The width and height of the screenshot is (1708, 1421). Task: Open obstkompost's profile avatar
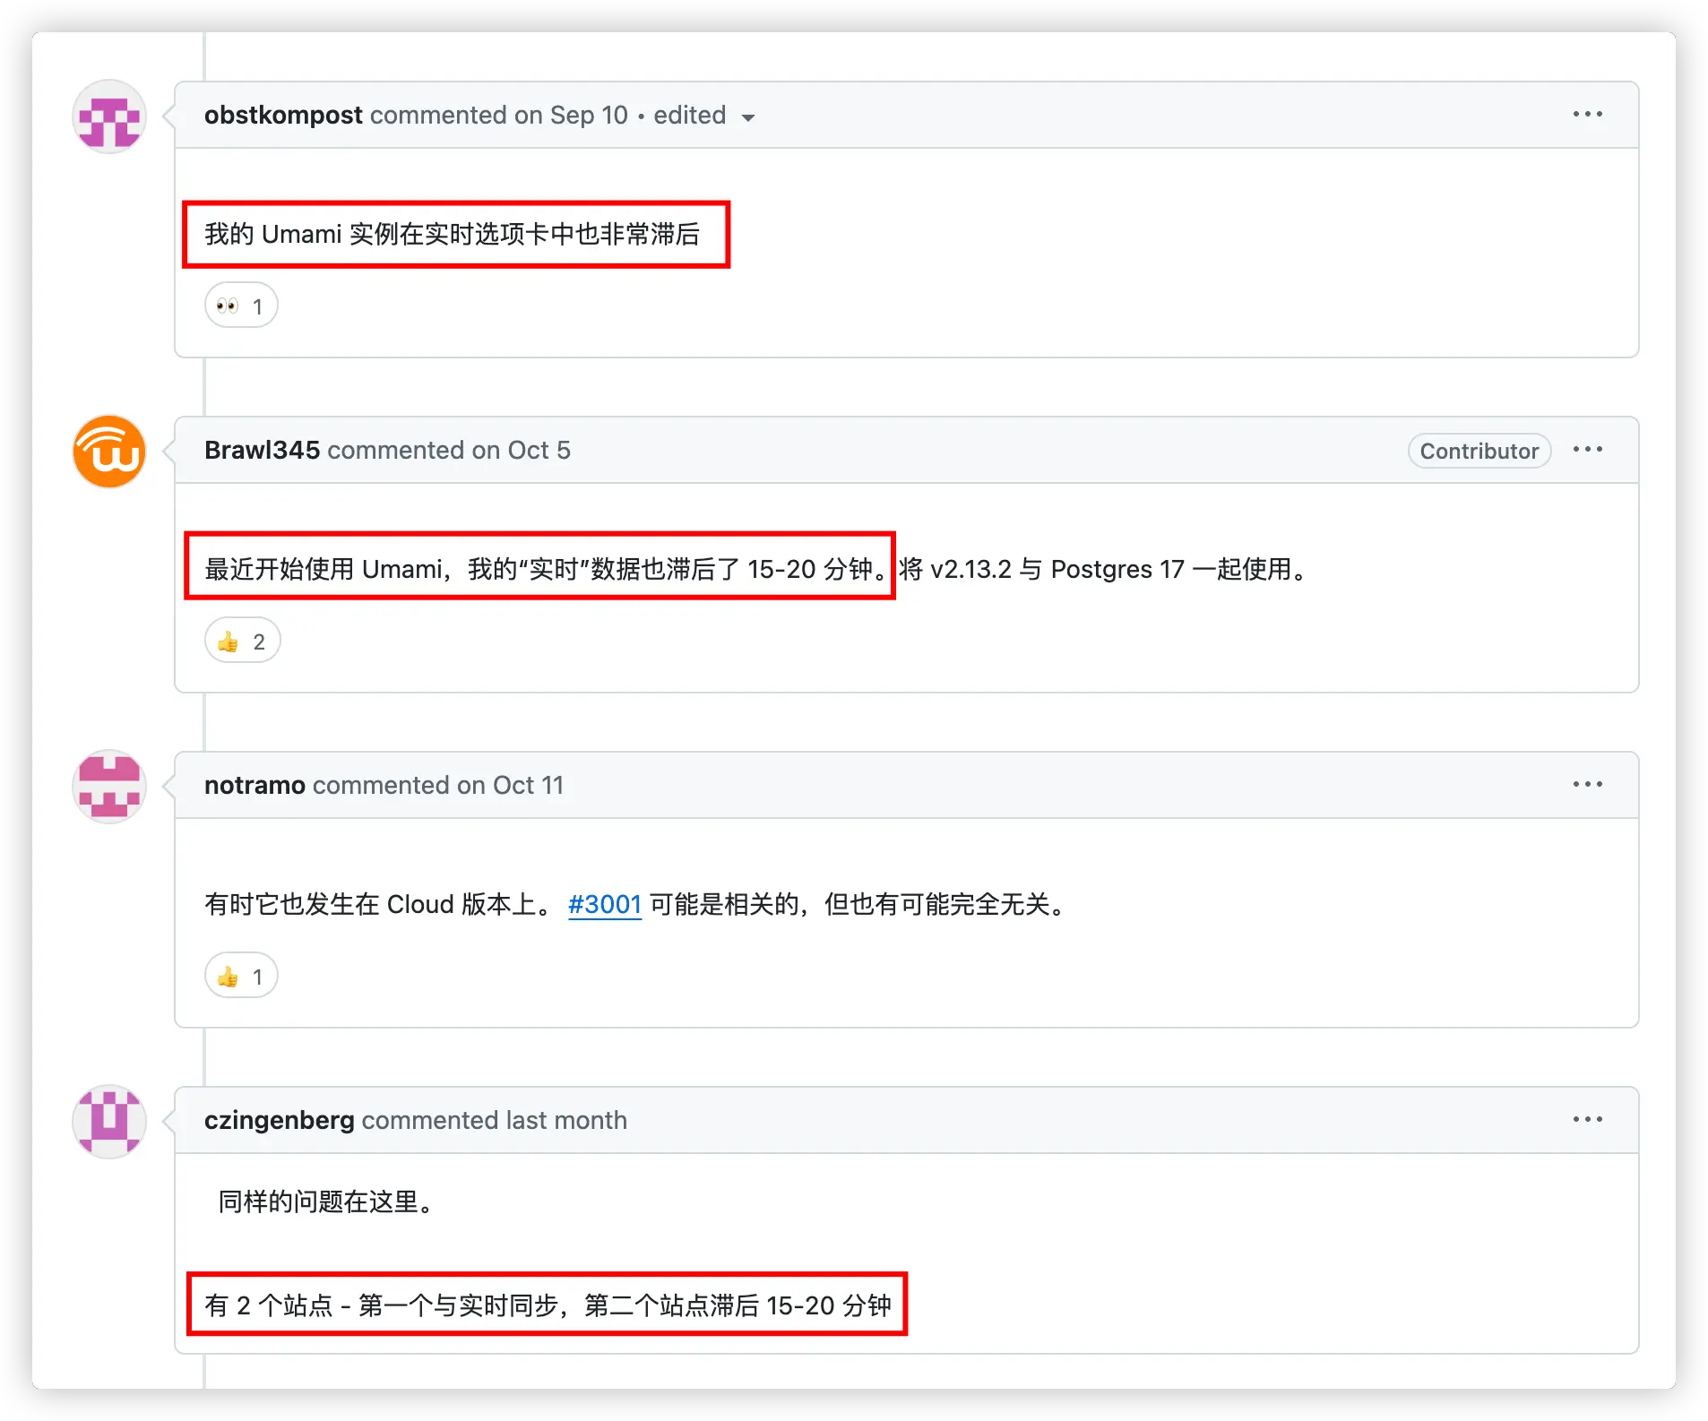[x=109, y=116]
